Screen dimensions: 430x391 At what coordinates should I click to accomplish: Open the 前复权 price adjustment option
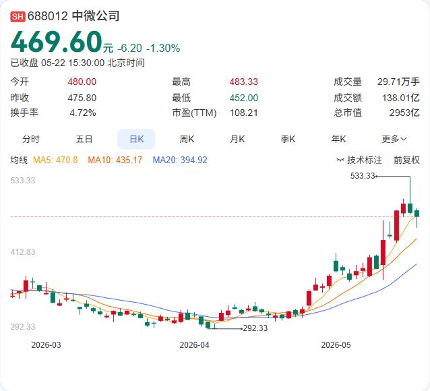click(406, 160)
